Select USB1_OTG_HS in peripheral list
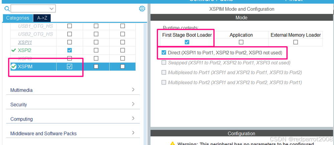The height and width of the screenshot is (145, 334). click(35, 26)
